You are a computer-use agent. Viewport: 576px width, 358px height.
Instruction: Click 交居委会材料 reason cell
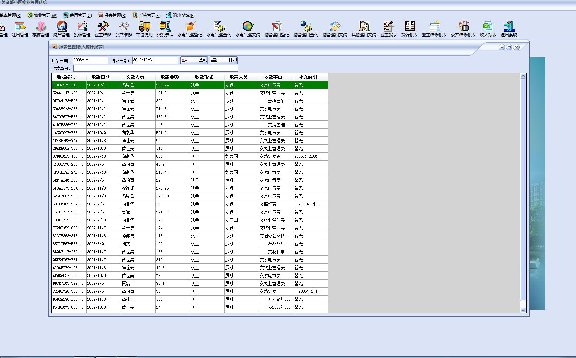(x=276, y=236)
